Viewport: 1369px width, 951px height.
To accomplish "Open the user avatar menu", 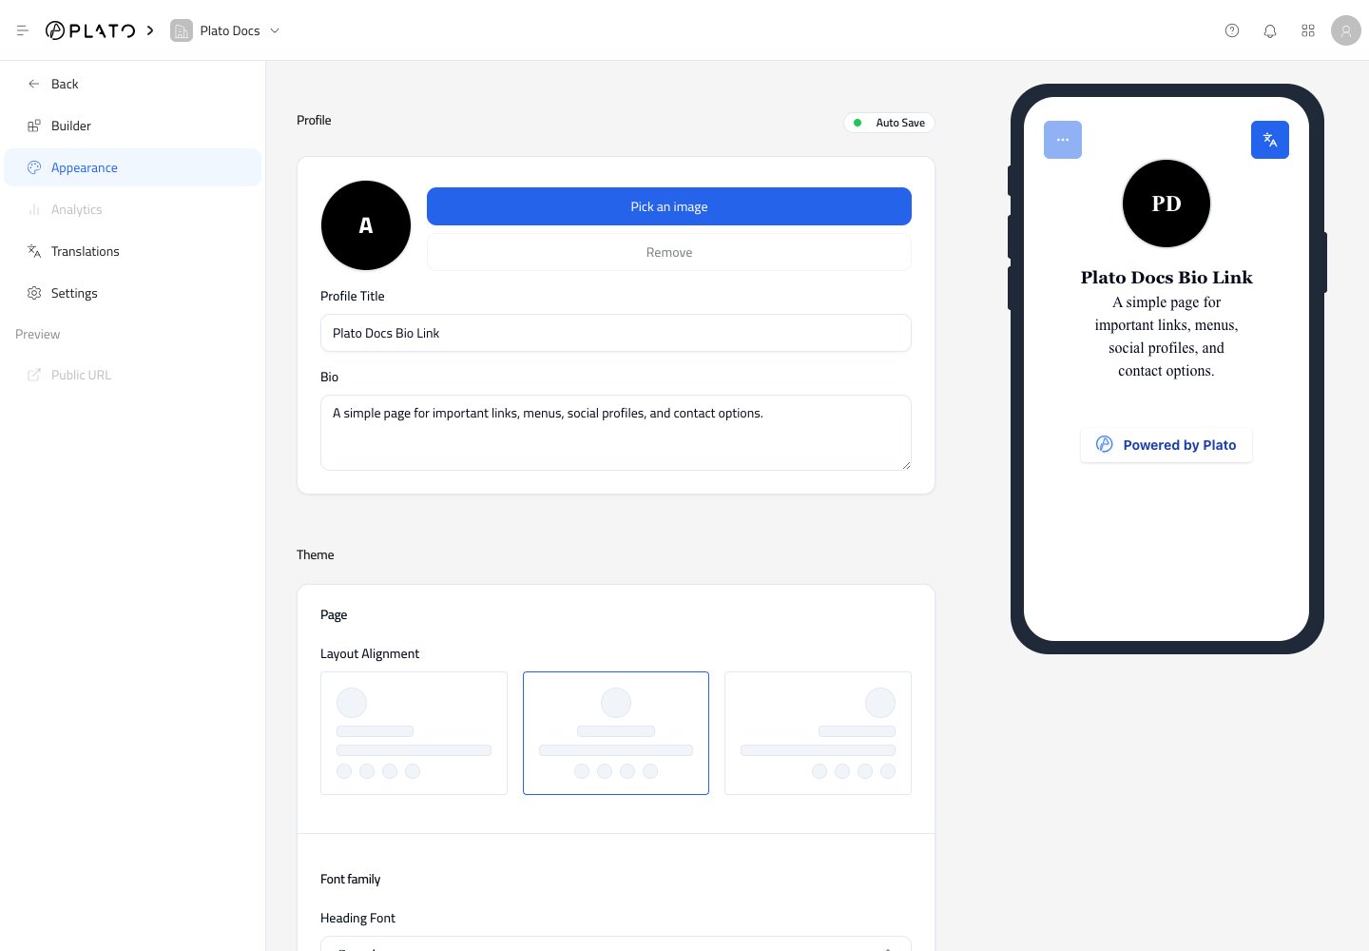I will coord(1346,30).
